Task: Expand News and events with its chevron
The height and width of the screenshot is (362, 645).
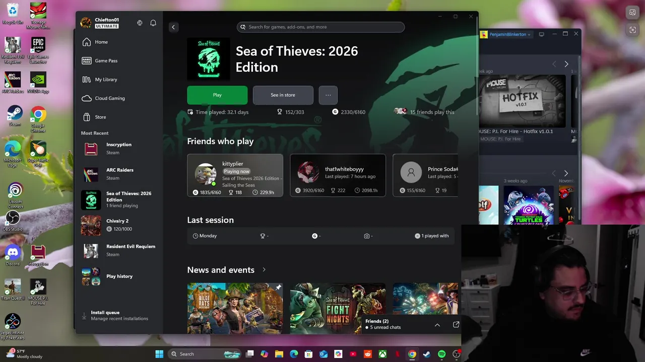Action: 264,270
